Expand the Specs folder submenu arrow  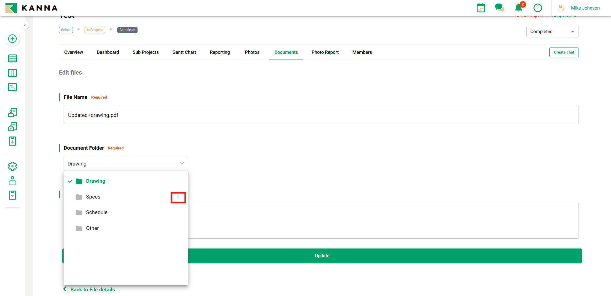[x=178, y=197]
